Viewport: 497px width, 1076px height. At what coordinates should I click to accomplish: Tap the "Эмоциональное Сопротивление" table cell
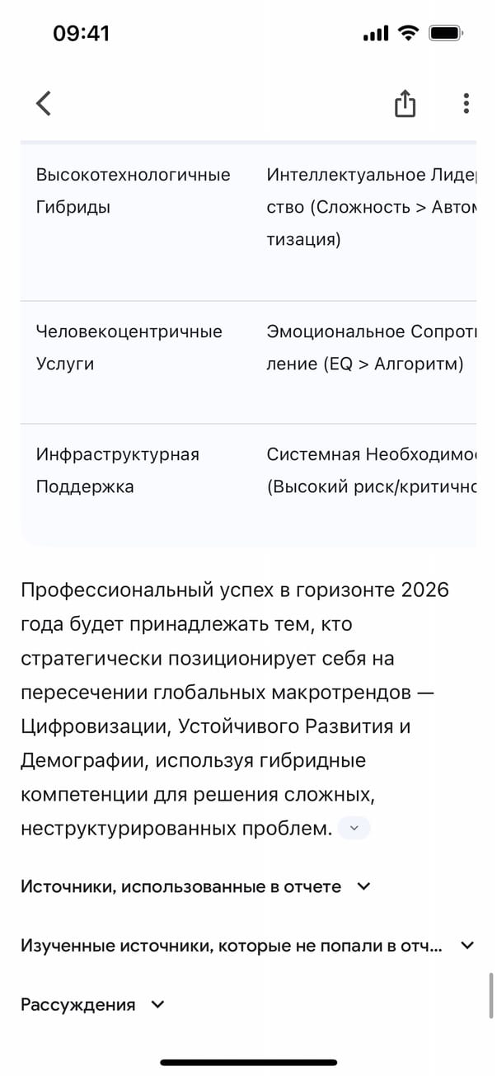click(371, 347)
